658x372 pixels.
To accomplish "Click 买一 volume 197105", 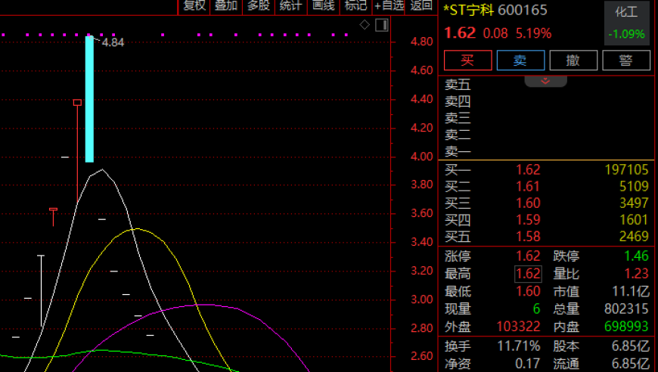I will coord(626,170).
